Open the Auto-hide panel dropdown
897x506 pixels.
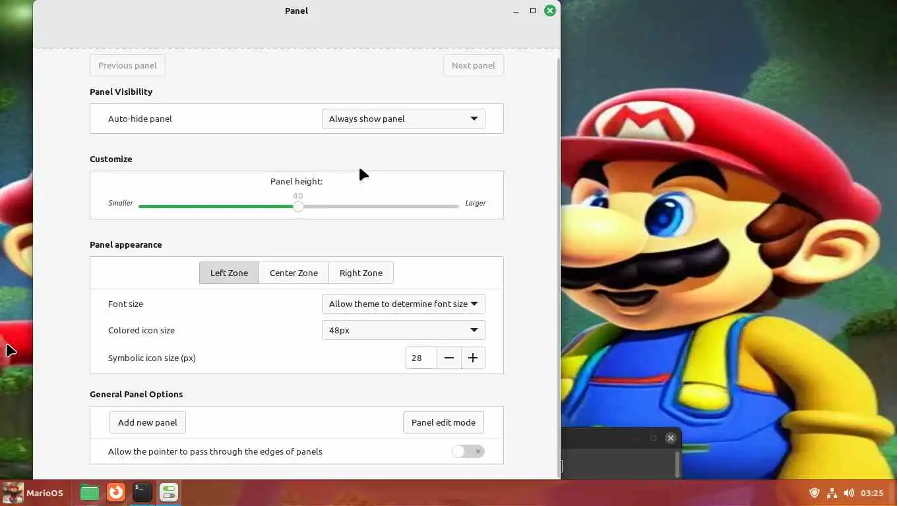tap(404, 119)
